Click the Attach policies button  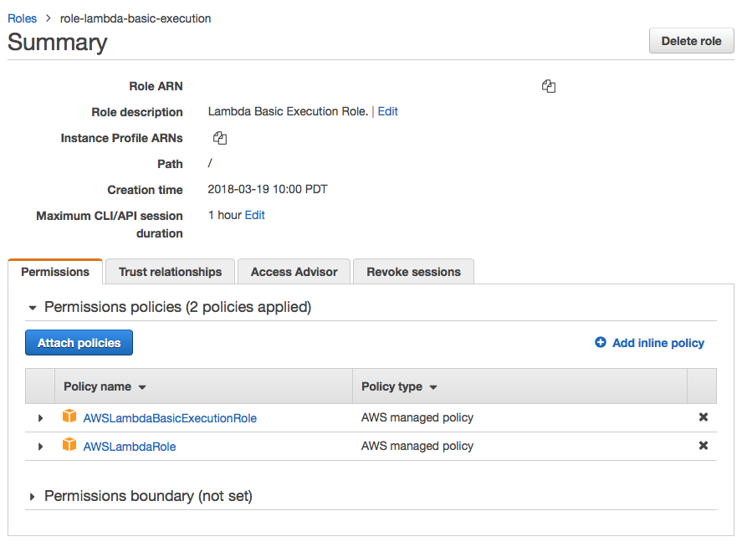coord(79,342)
